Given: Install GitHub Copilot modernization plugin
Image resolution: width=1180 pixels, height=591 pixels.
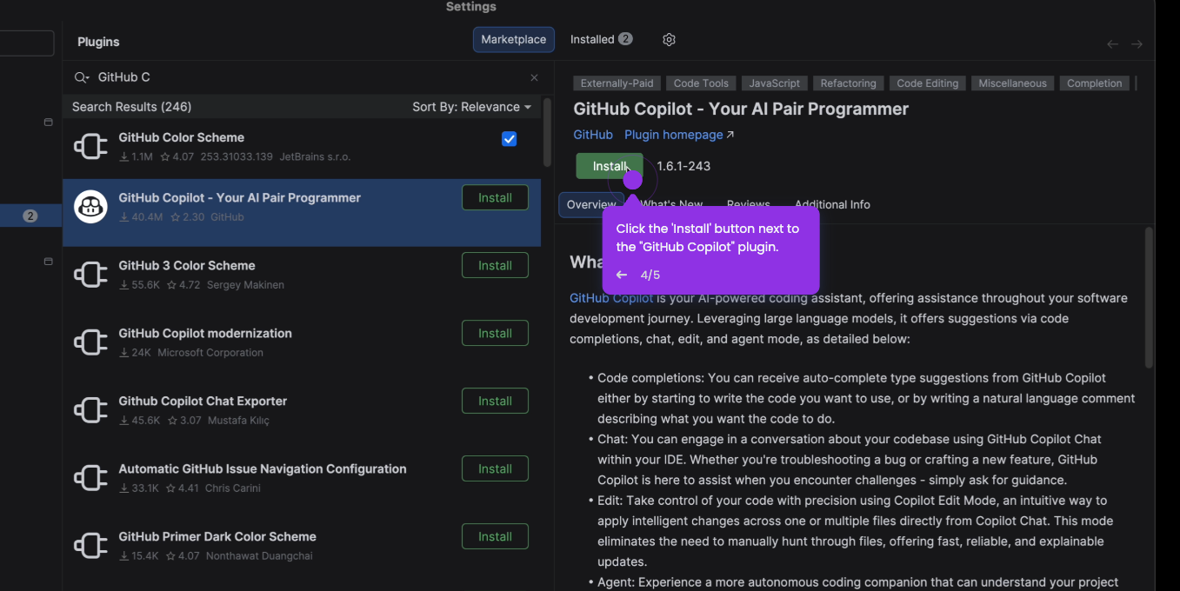Looking at the screenshot, I should click(495, 333).
